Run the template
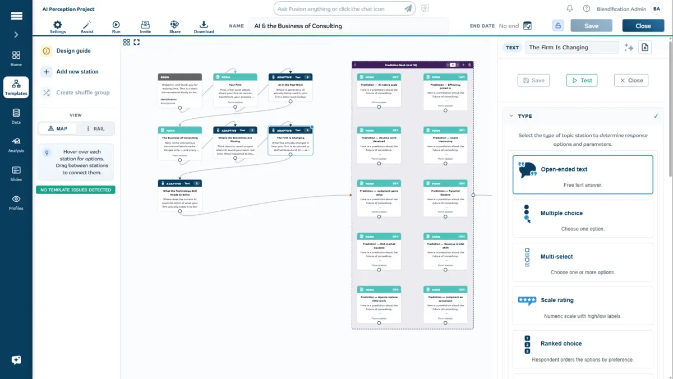The height and width of the screenshot is (379, 673). (x=116, y=27)
